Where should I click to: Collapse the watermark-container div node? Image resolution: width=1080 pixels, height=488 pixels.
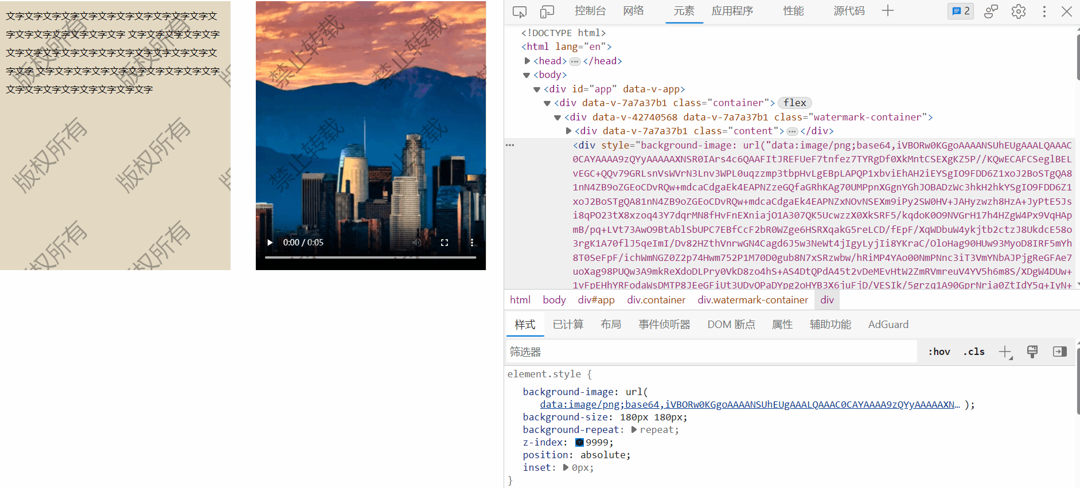[x=557, y=118]
